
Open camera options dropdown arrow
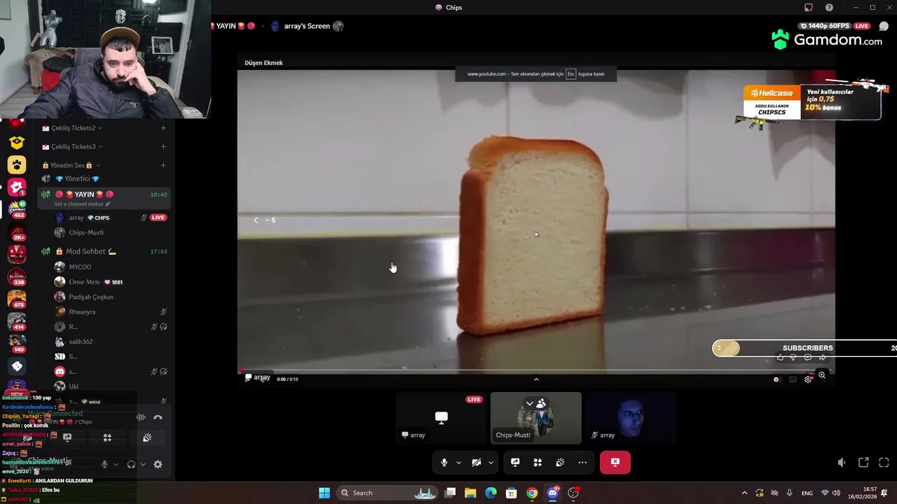pyautogui.click(x=491, y=463)
